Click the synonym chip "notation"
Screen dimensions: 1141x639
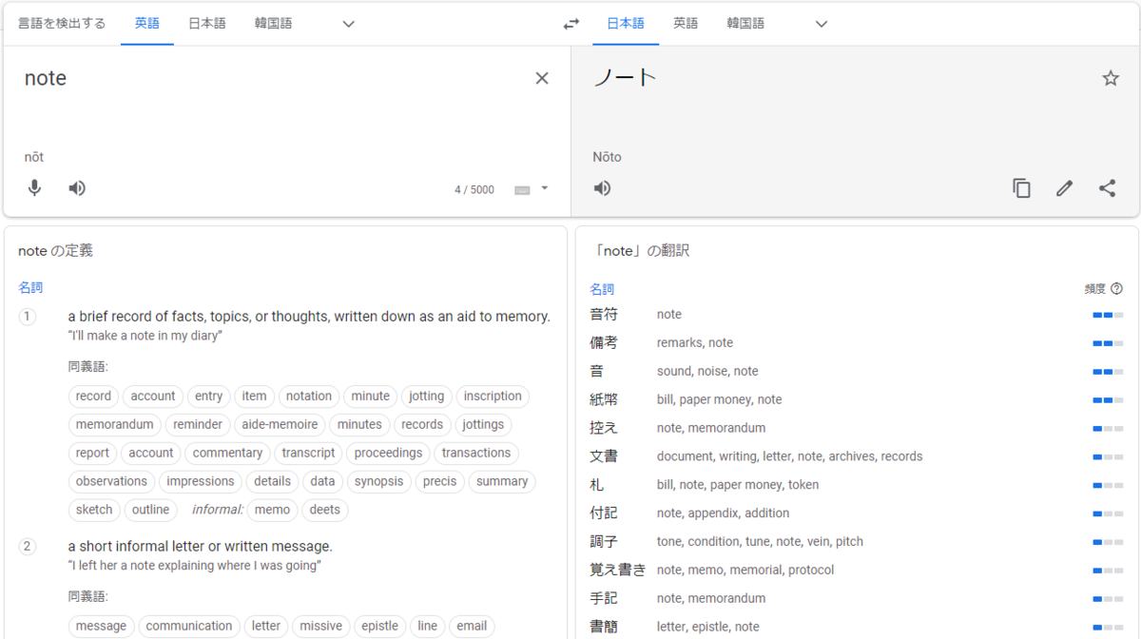tap(309, 397)
